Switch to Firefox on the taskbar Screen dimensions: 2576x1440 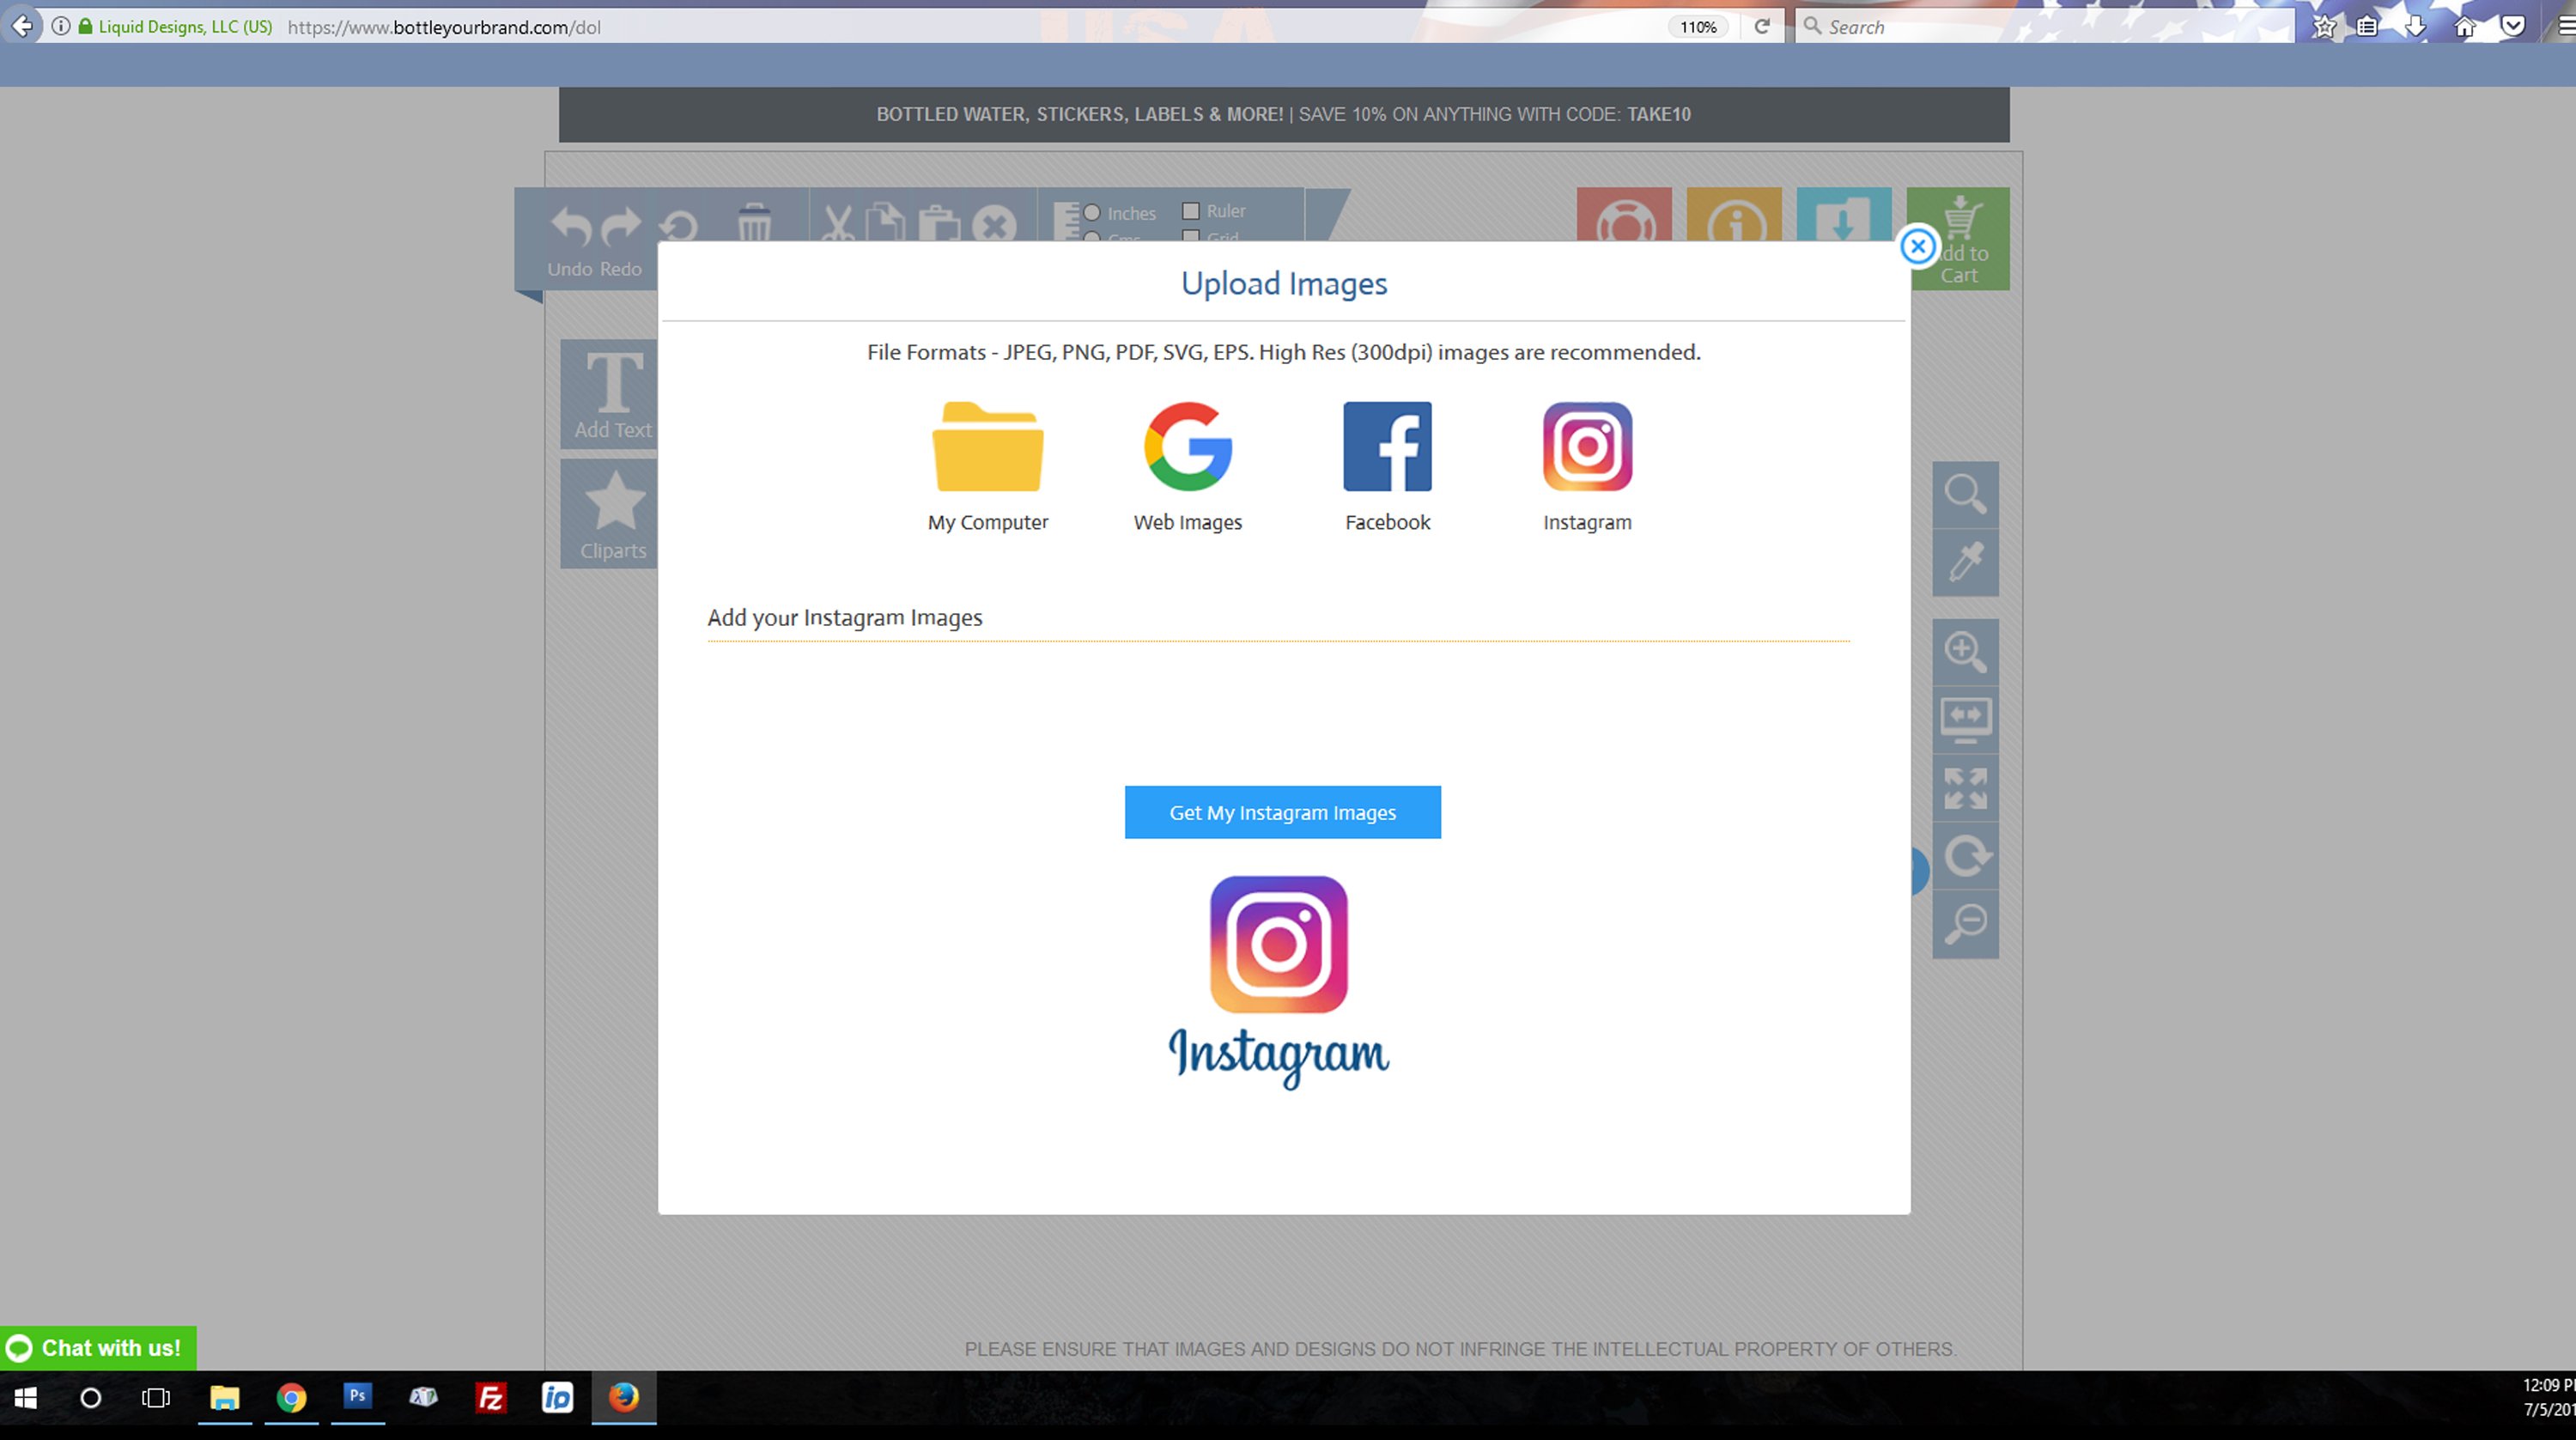[x=624, y=1397]
